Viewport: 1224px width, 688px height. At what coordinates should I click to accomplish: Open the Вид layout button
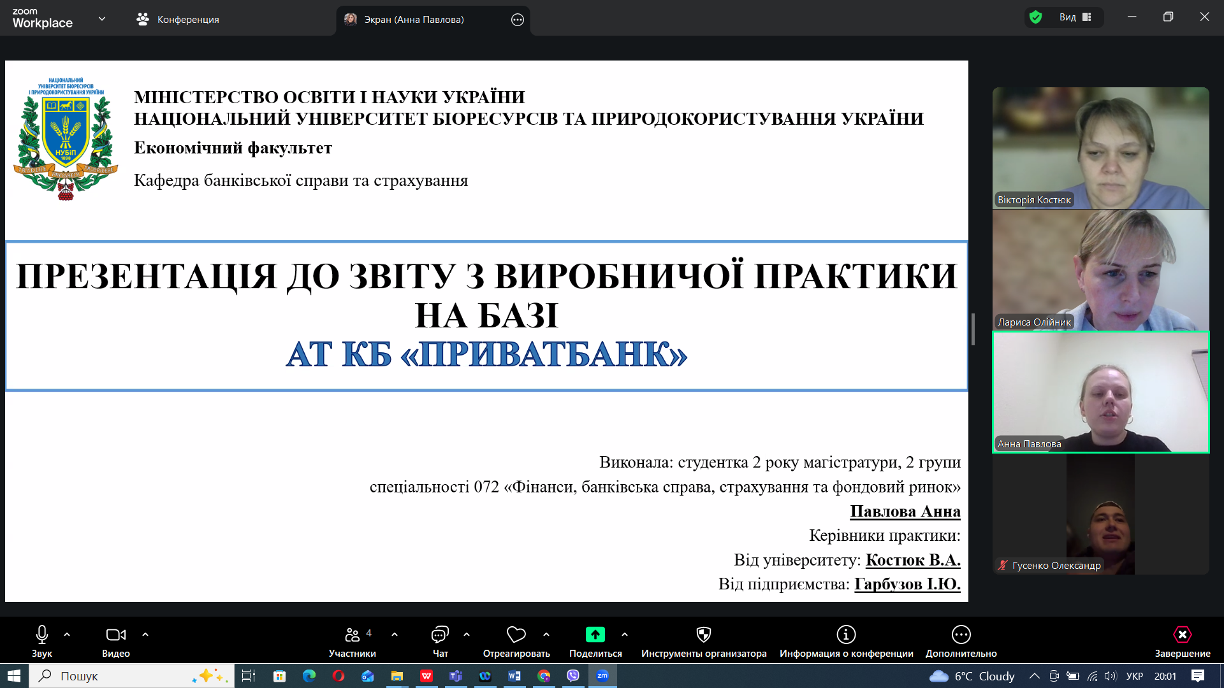coord(1075,17)
